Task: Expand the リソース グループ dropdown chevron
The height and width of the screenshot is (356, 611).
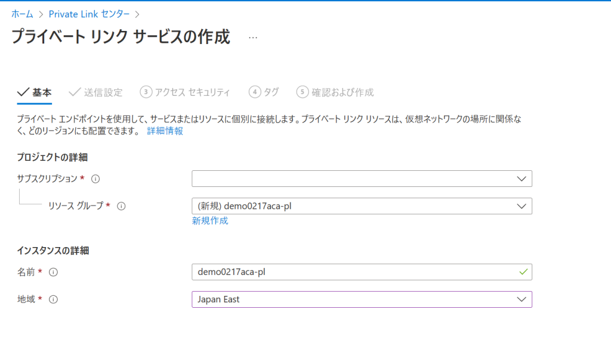Action: 521,206
